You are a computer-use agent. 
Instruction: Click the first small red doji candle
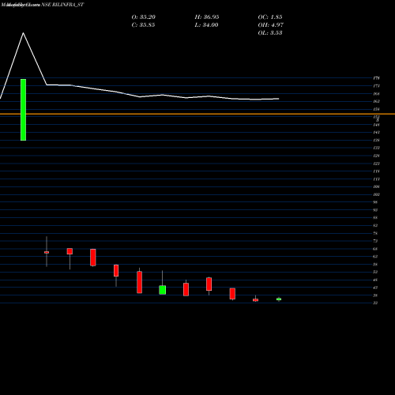coord(47,252)
